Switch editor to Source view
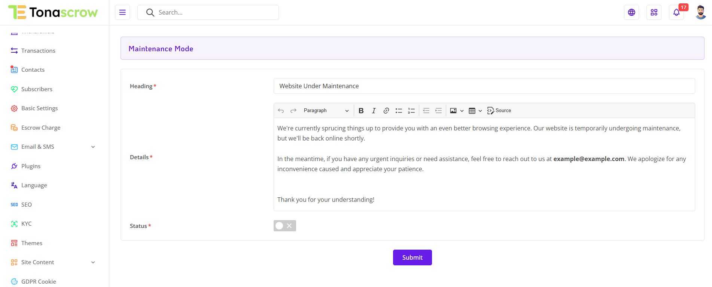712x287 pixels. click(x=499, y=111)
